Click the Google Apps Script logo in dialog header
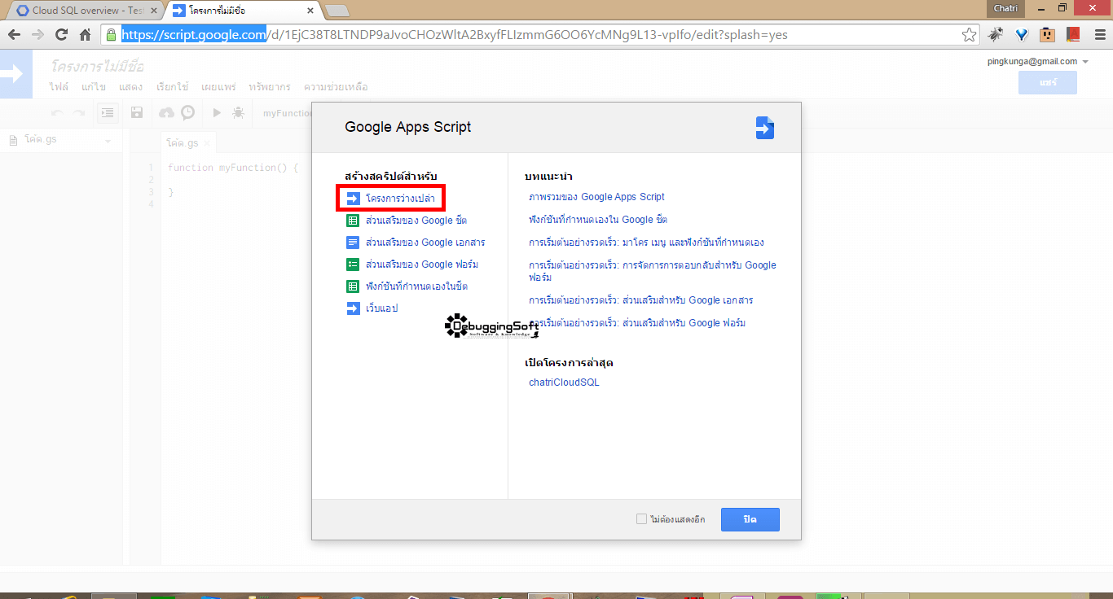The width and height of the screenshot is (1113, 599). click(764, 128)
